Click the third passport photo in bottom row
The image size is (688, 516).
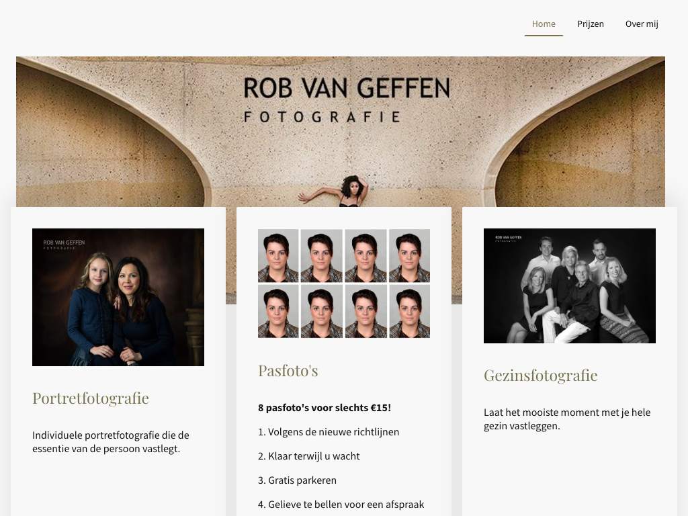point(365,311)
